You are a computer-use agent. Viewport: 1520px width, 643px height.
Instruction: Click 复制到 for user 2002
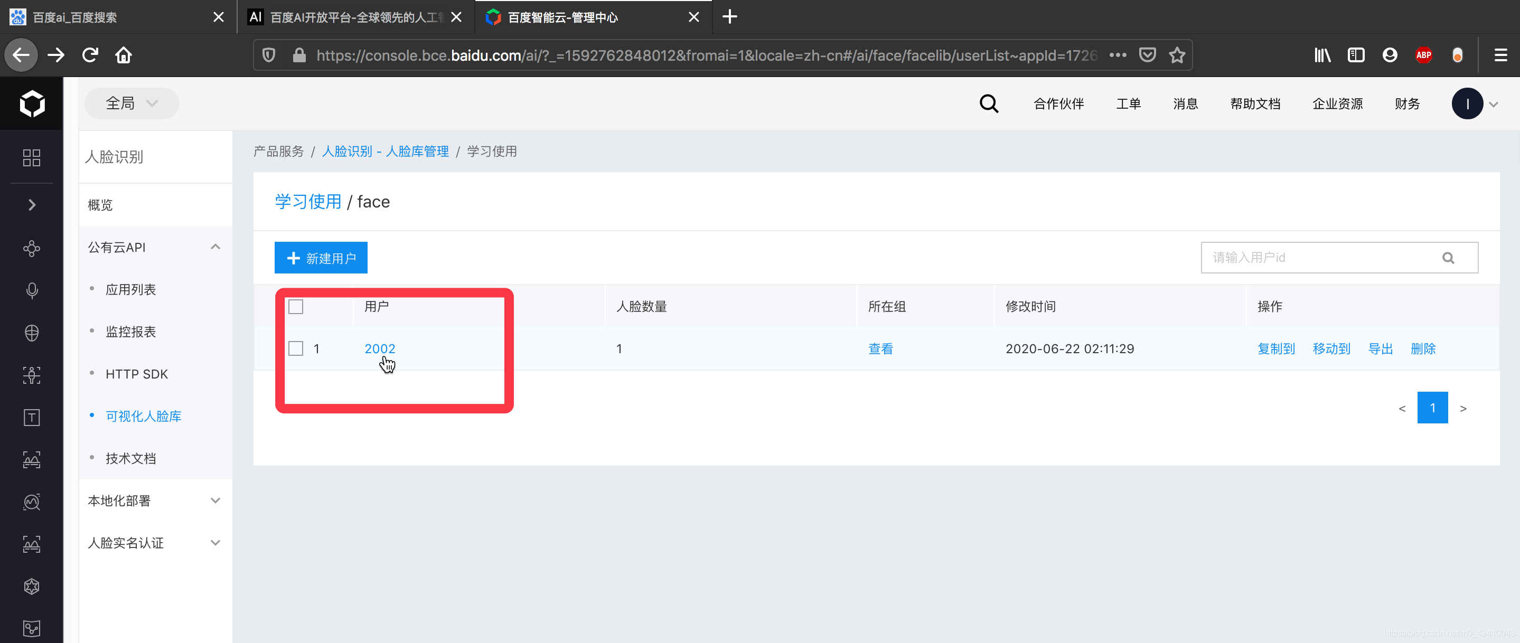click(x=1277, y=348)
